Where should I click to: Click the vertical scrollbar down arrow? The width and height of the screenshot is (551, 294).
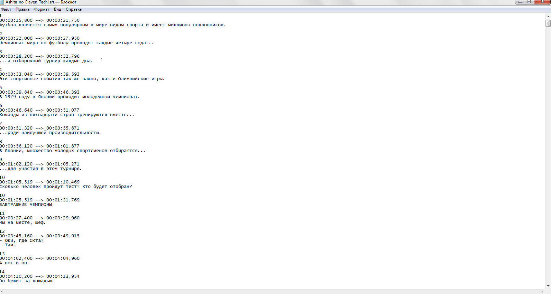(548, 286)
